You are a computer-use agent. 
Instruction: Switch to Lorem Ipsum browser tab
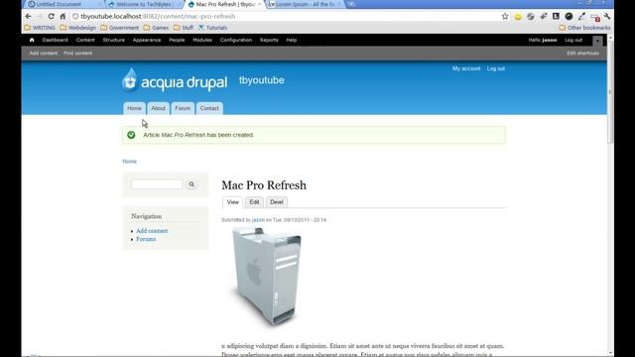point(305,4)
